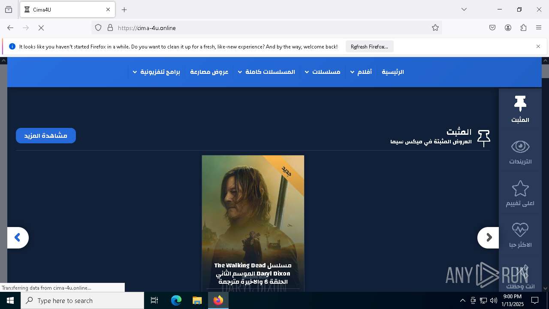Dismiss the Firefox refresh notification bar
This screenshot has height=309, width=549.
tap(538, 46)
